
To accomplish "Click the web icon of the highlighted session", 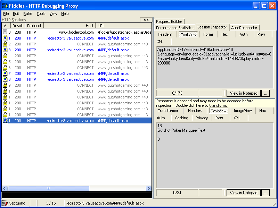I will point(5,121).
